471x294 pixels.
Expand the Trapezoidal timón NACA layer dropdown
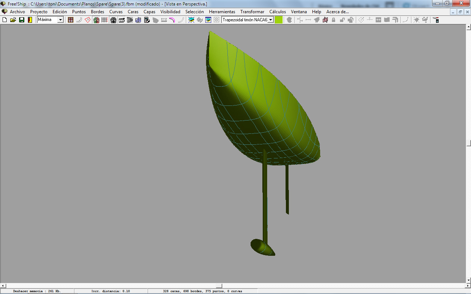271,20
